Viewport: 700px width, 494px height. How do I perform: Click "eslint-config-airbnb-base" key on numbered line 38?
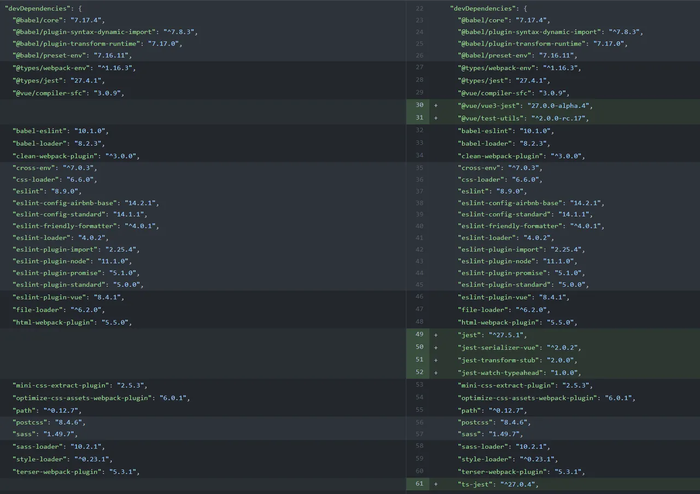point(510,203)
